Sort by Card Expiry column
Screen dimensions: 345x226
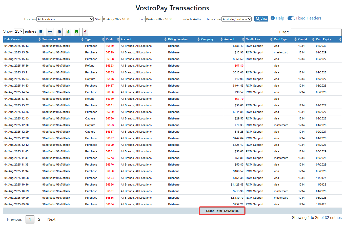coord(340,39)
